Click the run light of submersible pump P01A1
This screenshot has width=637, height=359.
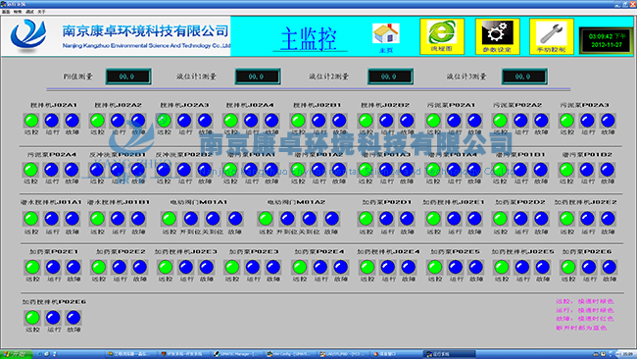[251, 170]
